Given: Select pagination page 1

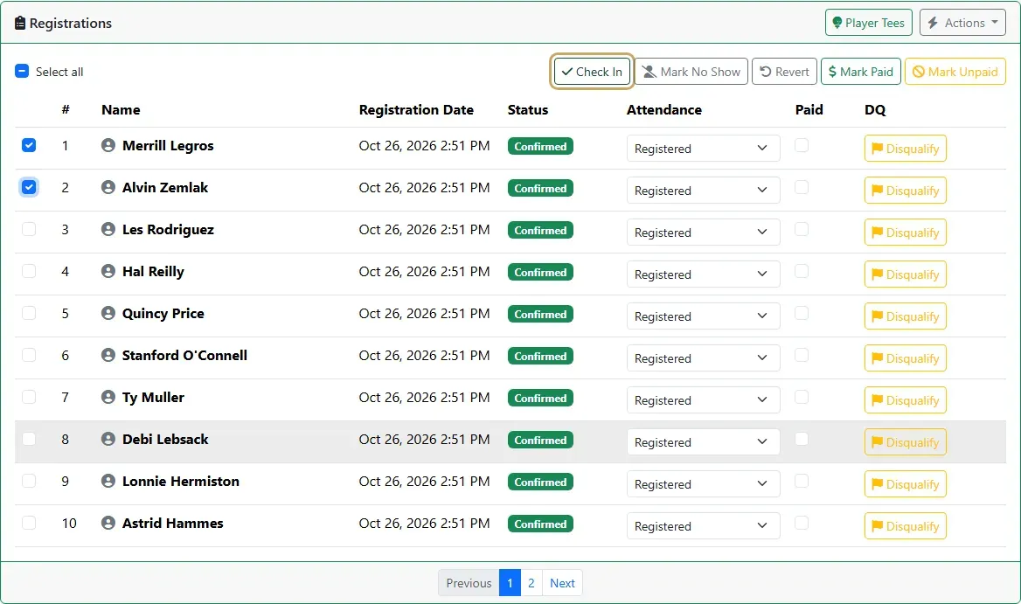Looking at the screenshot, I should (x=510, y=583).
